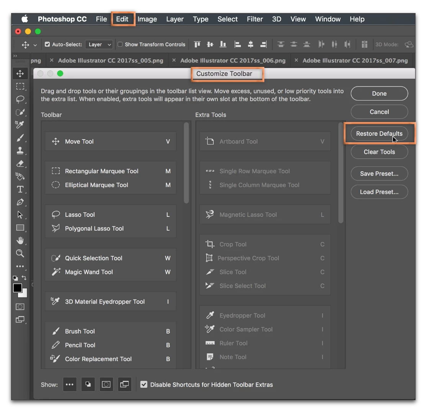
Task: Reset to default foreground/background colors icon
Action: click(x=16, y=278)
